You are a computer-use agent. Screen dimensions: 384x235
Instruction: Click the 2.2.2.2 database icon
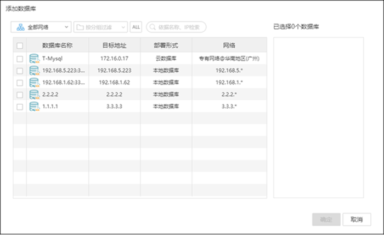coord(35,95)
